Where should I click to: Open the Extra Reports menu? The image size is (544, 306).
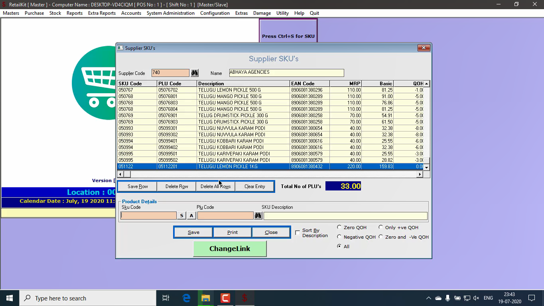click(102, 13)
